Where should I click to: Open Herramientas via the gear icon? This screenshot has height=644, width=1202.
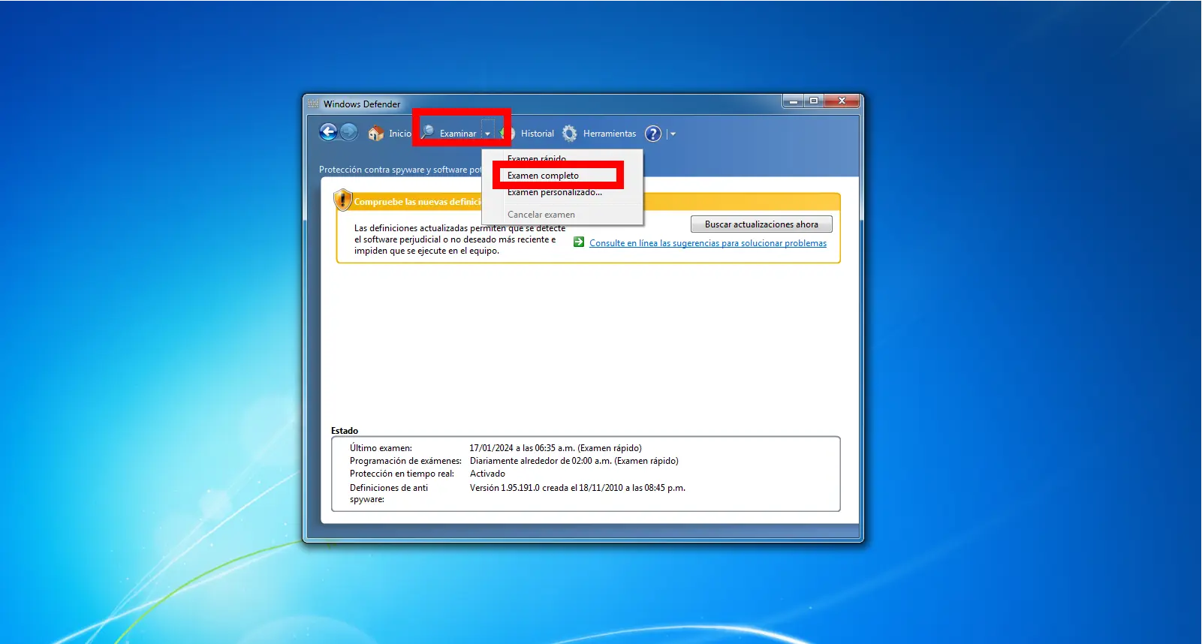click(x=570, y=134)
